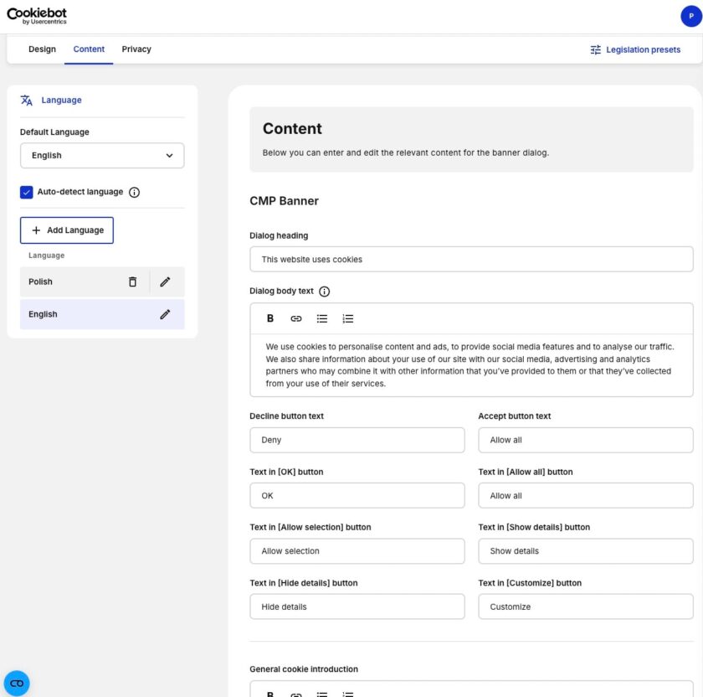
Task: Switch to the Design tab
Action: click(x=42, y=49)
